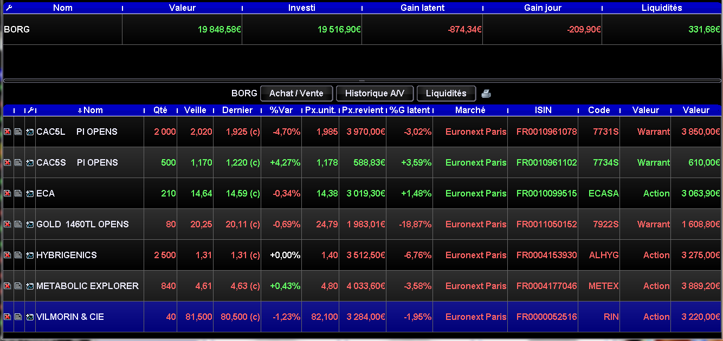The height and width of the screenshot is (341, 723).
Task: Sort positions by the %G latent column
Action: pyautogui.click(x=410, y=110)
